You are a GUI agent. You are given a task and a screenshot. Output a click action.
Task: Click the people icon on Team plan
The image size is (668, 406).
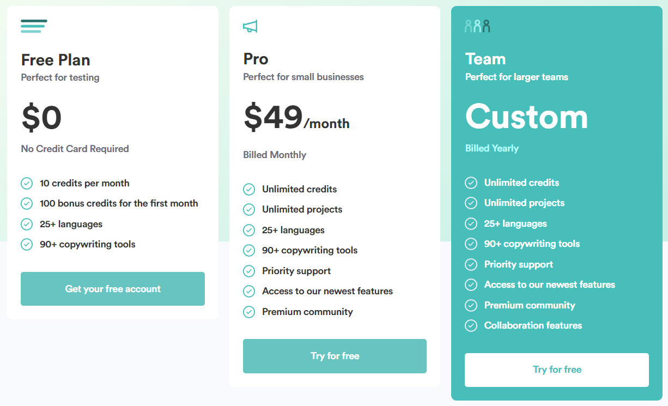coord(477,26)
